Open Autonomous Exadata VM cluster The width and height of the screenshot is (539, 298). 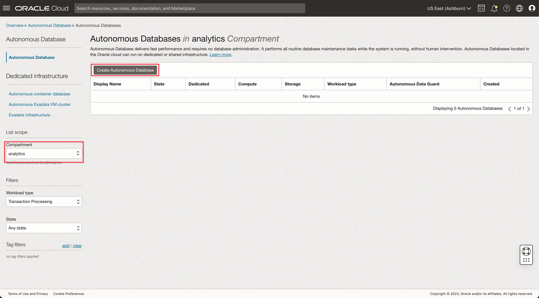point(39,104)
